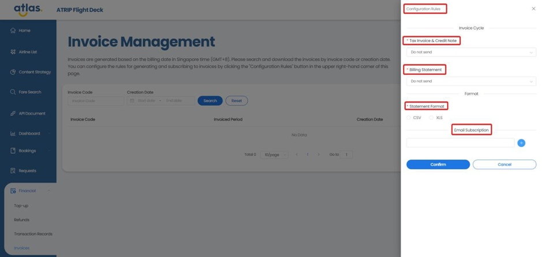Click the Home icon in sidebar

pyautogui.click(x=13, y=31)
